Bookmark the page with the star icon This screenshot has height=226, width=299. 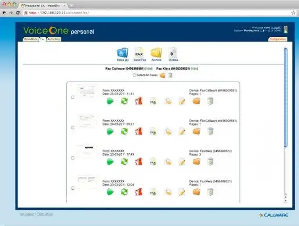pyautogui.click(x=293, y=13)
